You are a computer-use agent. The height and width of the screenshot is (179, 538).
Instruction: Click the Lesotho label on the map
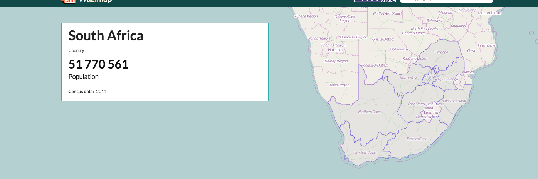431,112
